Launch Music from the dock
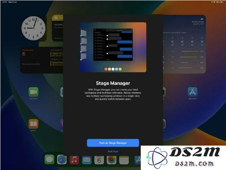 (x=74, y=160)
